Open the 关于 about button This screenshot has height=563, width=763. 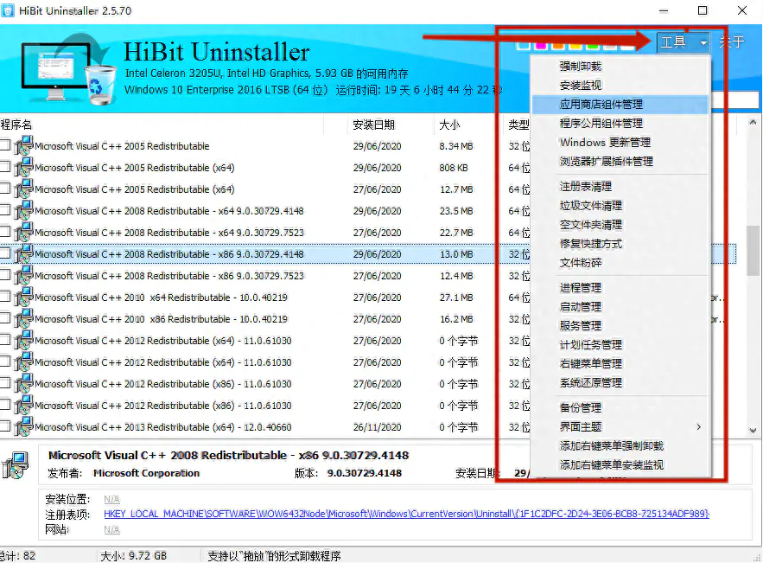coord(732,42)
